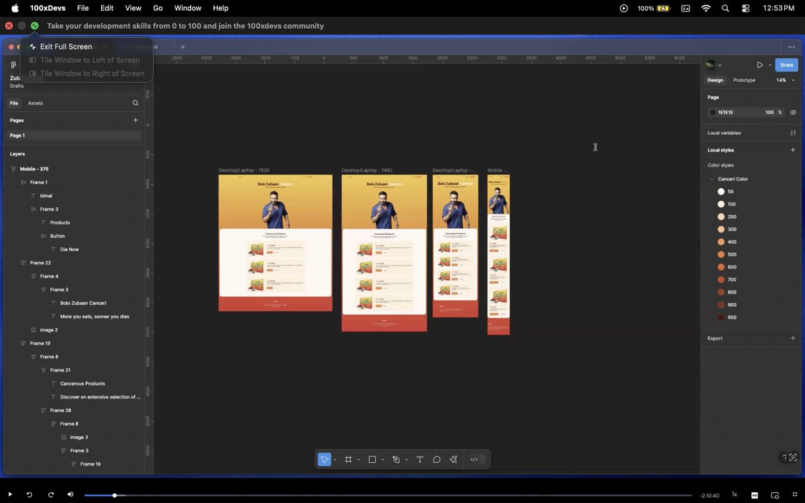The image size is (805, 503).
Task: Select the Comment tool
Action: (437, 459)
